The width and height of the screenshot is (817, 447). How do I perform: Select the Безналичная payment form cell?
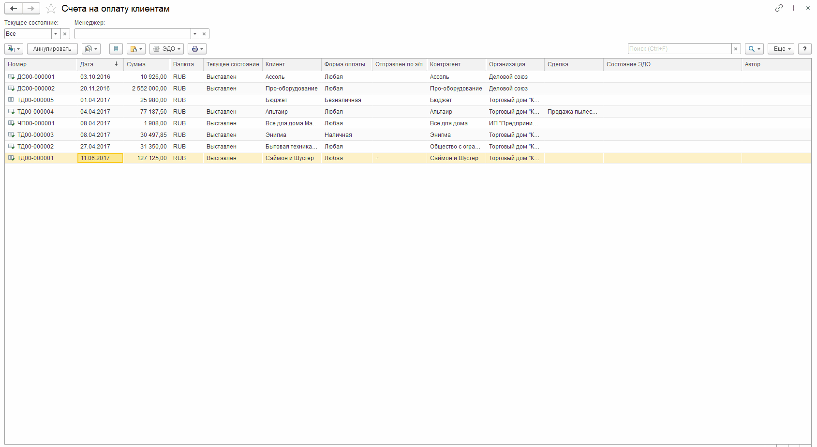[x=347, y=100]
